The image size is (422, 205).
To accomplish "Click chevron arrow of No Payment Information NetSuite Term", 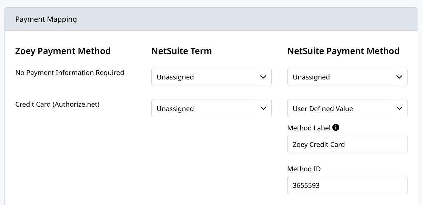I will [x=263, y=77].
